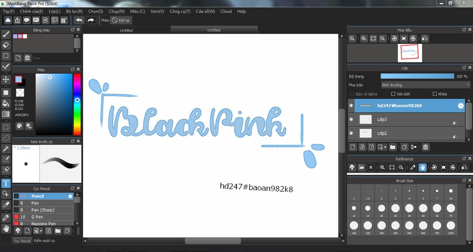
Task: Click the Redo arrow in toolbar
Action: [x=91, y=20]
